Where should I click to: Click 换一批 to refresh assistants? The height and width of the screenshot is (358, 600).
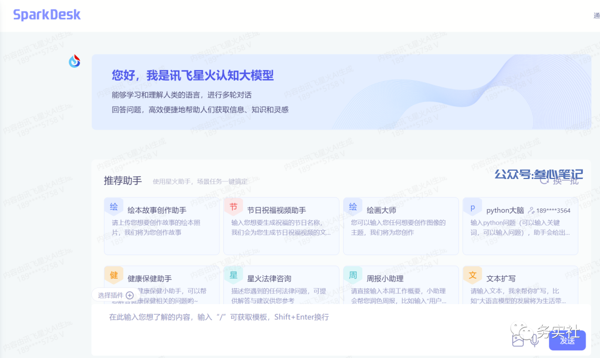pyautogui.click(x=559, y=181)
